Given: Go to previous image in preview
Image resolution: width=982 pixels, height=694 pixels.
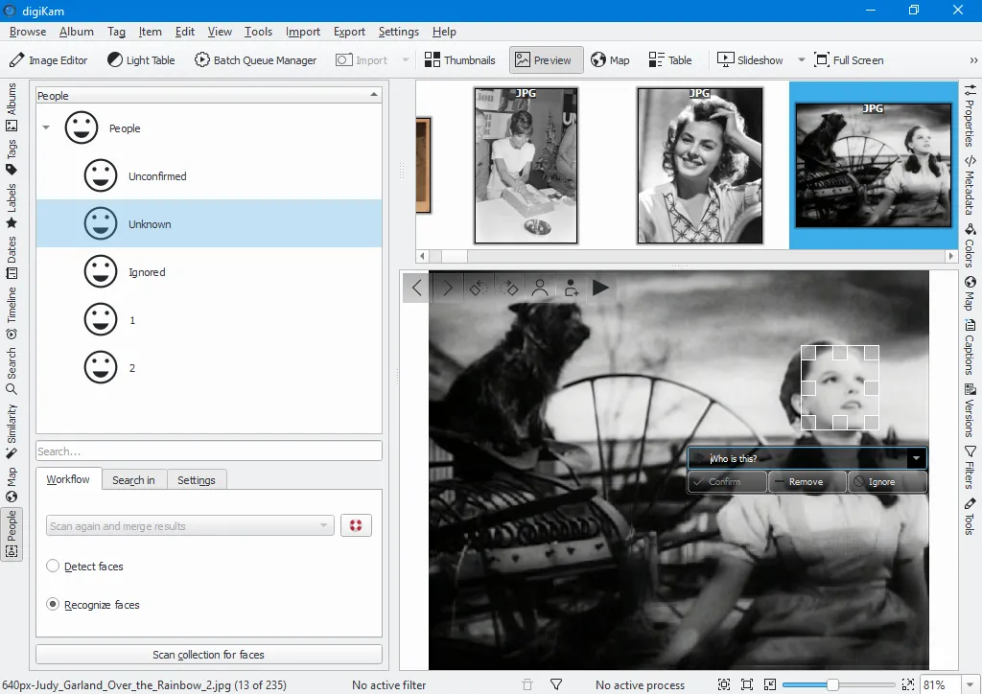Looking at the screenshot, I should coord(416,288).
